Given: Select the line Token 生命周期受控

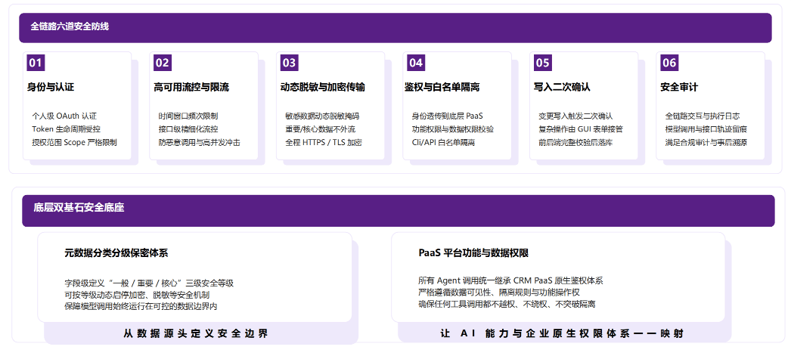Looking at the screenshot, I should coord(66,129).
